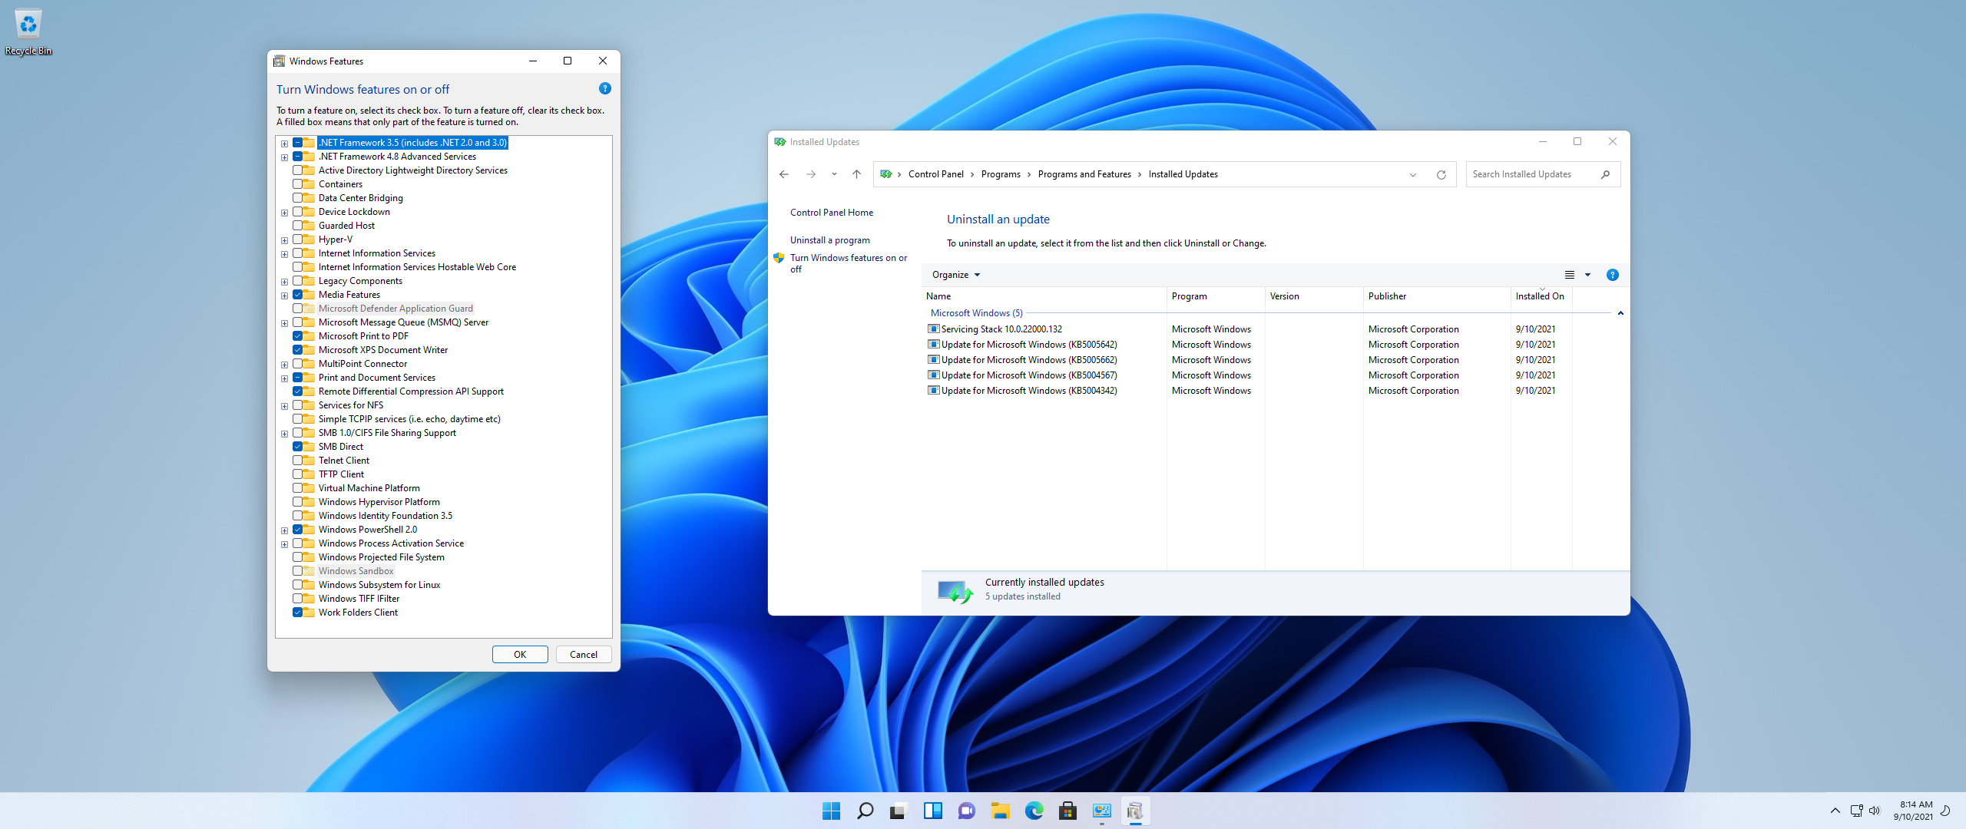Open network status tray icon
1966x829 pixels.
coord(1857,811)
